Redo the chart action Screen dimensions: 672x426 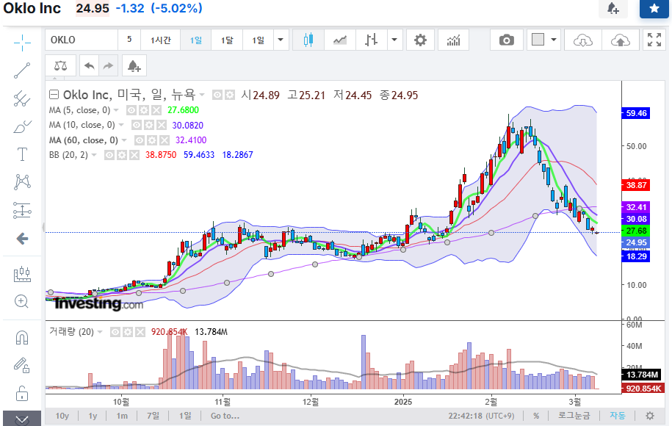[x=109, y=65]
